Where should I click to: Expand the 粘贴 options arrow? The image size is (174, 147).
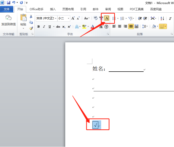[x=23, y=28]
